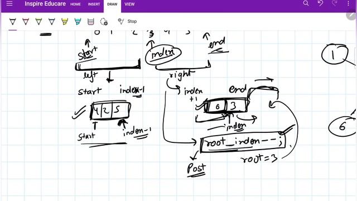Switch to the INSERT tab

tap(94, 4)
